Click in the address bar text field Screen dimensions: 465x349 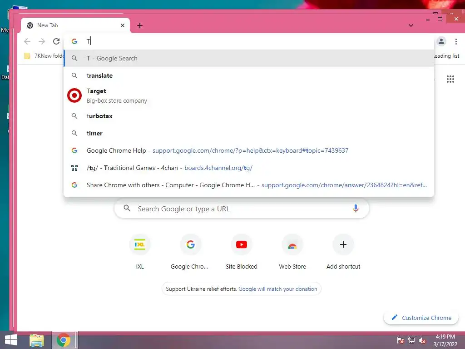[x=249, y=41]
